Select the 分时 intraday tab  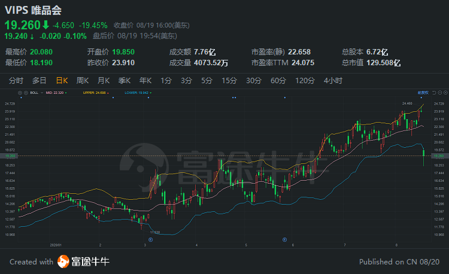[16, 81]
